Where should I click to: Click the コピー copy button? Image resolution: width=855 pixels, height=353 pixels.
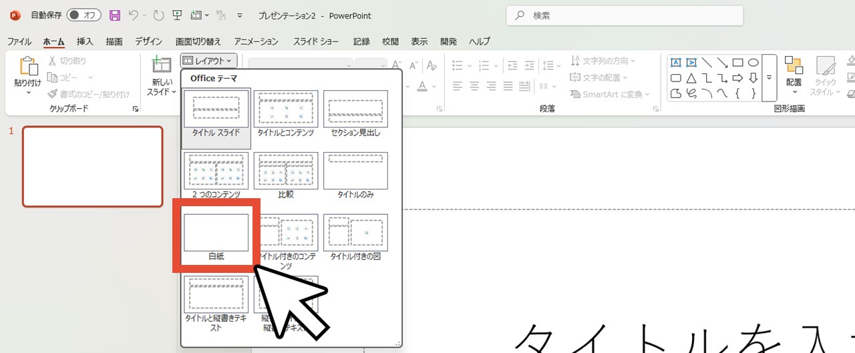tap(63, 77)
